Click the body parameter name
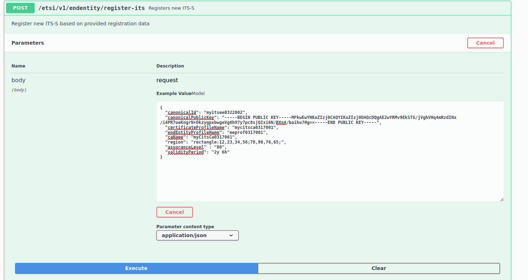The image size is (528, 280). 18,80
